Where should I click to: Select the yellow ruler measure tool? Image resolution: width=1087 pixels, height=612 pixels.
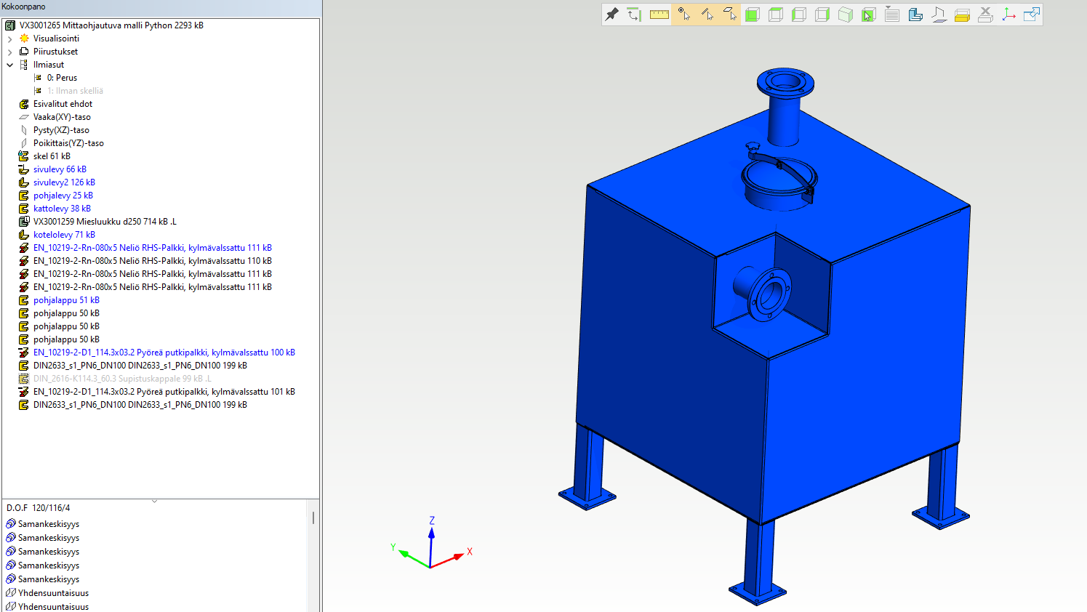[659, 15]
